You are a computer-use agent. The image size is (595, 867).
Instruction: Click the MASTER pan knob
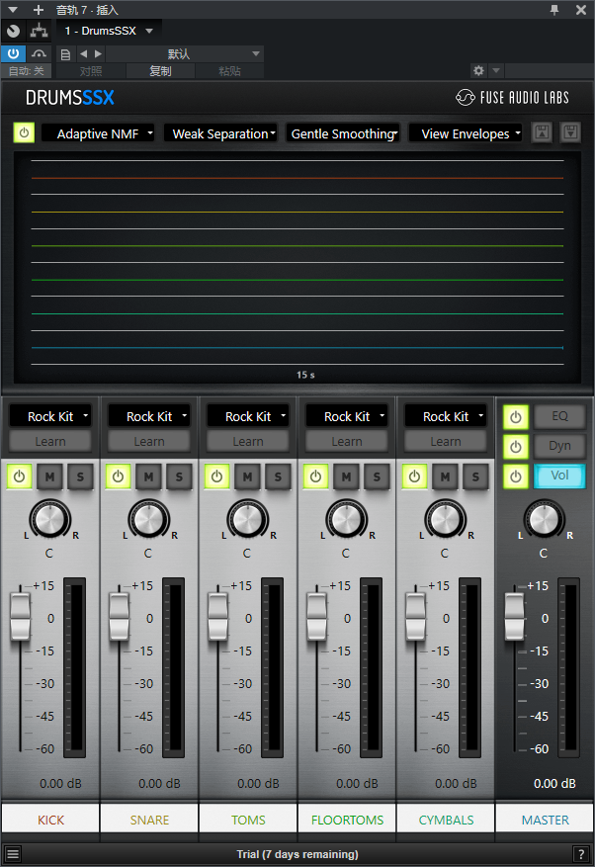pos(545,519)
